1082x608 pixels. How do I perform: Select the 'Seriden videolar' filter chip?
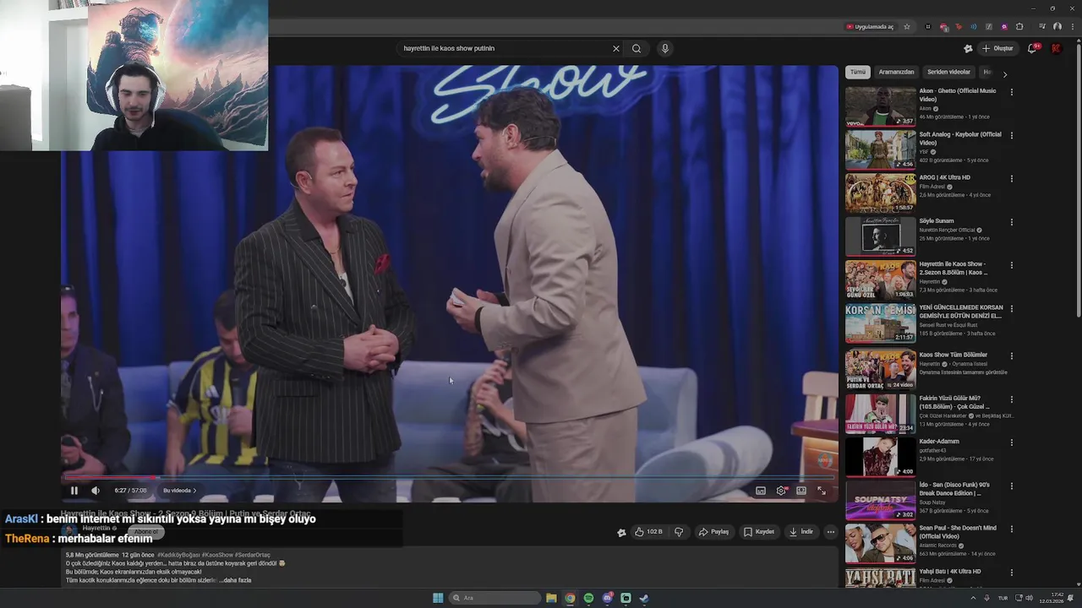[x=948, y=72]
